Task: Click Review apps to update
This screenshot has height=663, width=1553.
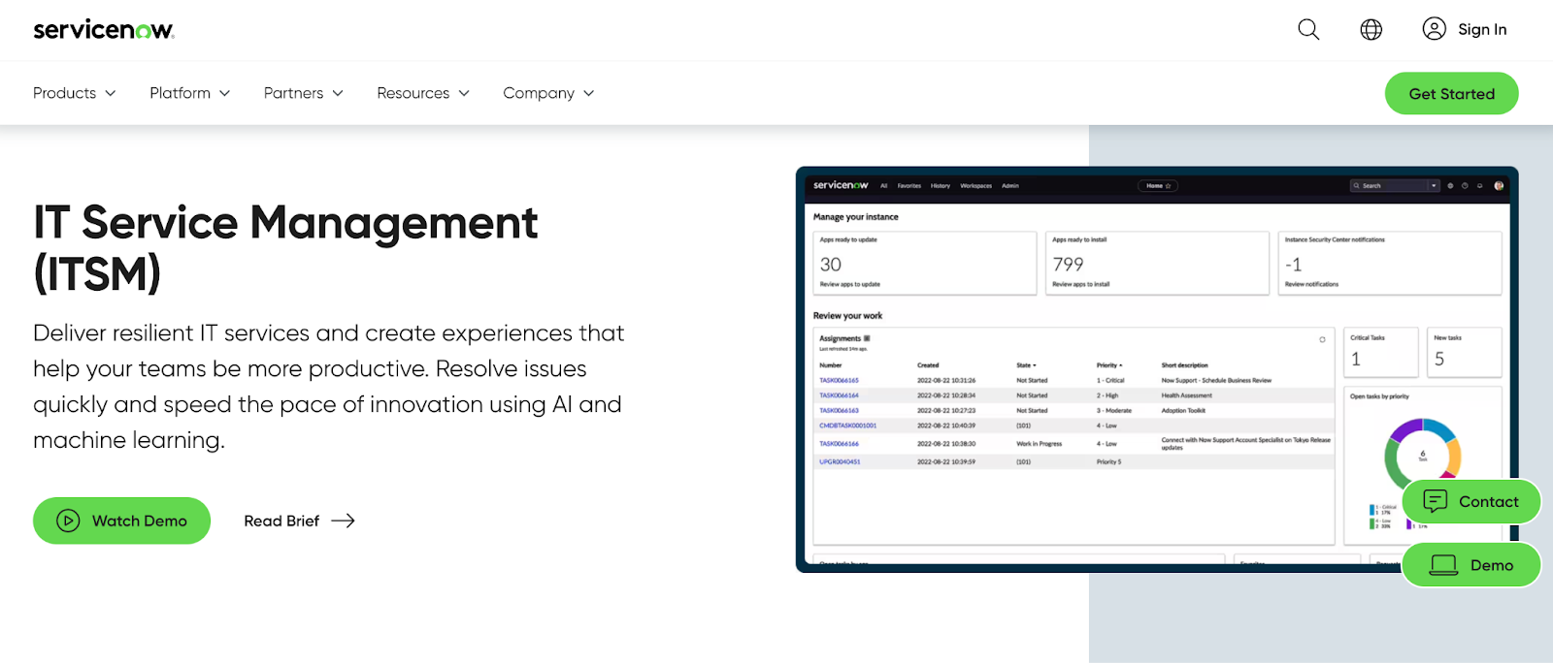Action: [850, 284]
